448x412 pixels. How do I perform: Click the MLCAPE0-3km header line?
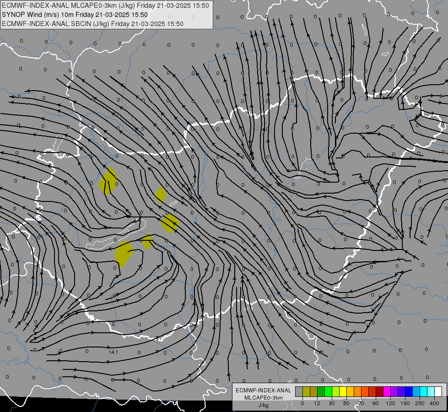[105, 5]
